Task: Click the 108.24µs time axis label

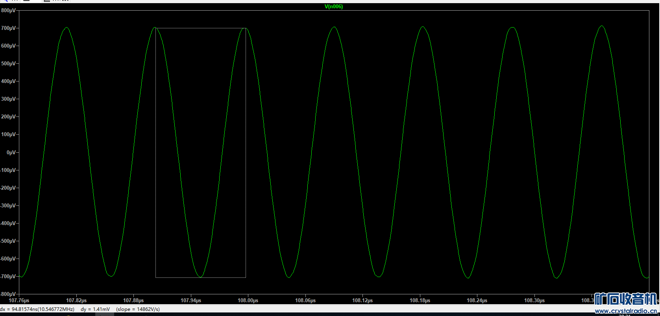Action: click(477, 301)
